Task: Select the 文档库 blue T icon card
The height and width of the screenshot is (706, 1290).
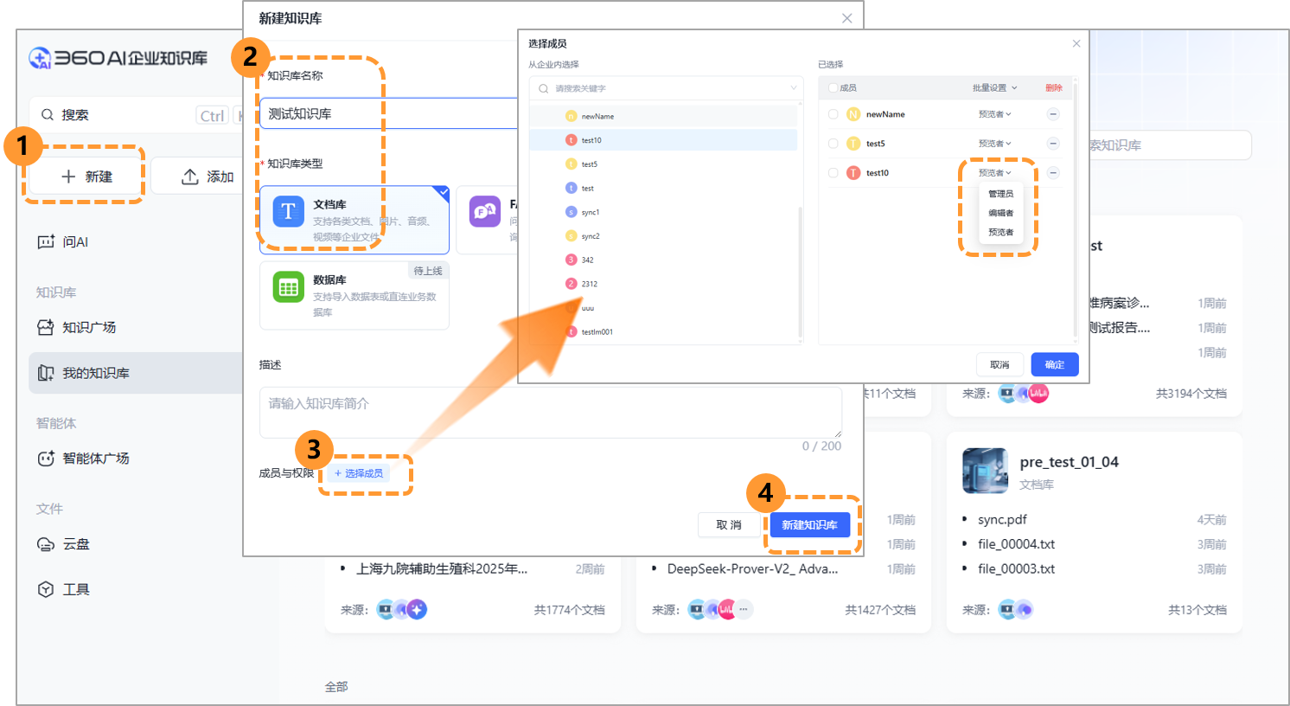Action: pos(289,212)
